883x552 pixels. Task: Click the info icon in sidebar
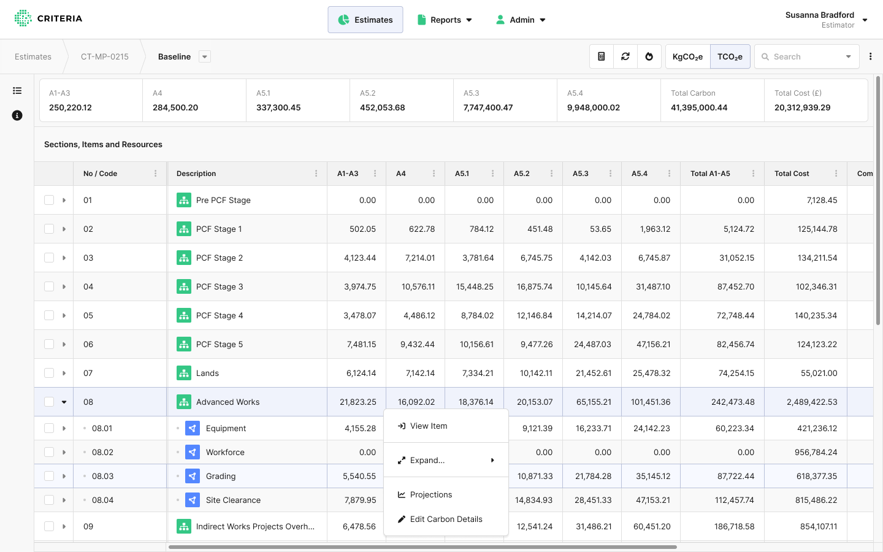pyautogui.click(x=17, y=115)
